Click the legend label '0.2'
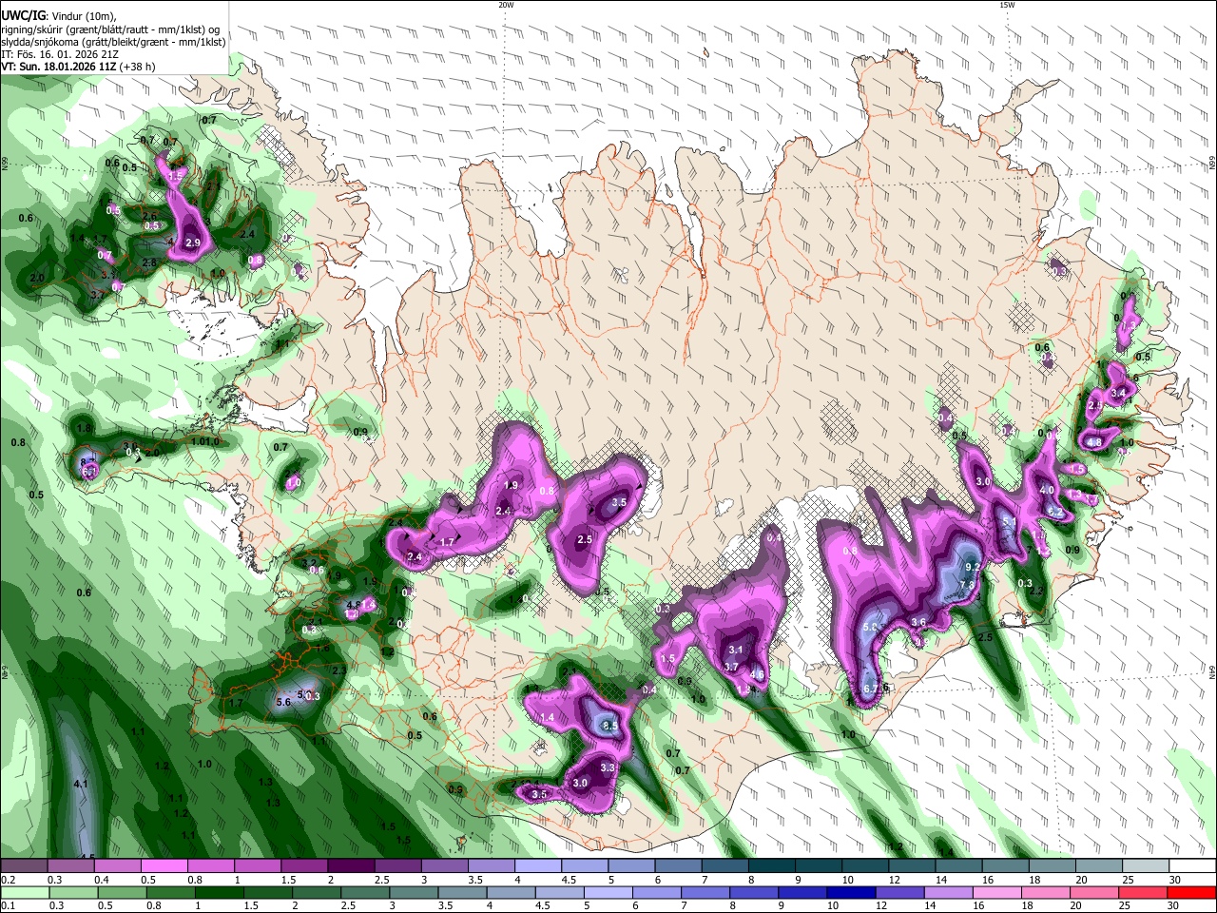Screen dimensions: 1217x913 point(8,880)
